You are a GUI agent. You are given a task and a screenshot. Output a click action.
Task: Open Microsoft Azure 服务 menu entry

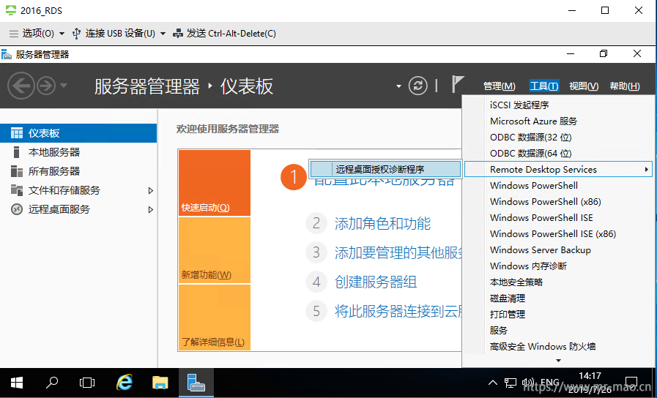point(533,121)
